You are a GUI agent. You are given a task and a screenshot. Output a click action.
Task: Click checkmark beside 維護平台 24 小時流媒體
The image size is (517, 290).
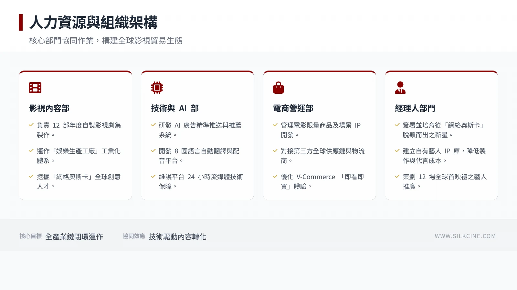coord(153,176)
